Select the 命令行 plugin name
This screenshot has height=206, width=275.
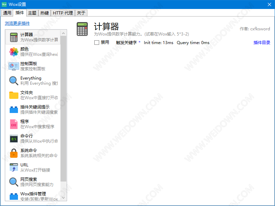click(27, 136)
